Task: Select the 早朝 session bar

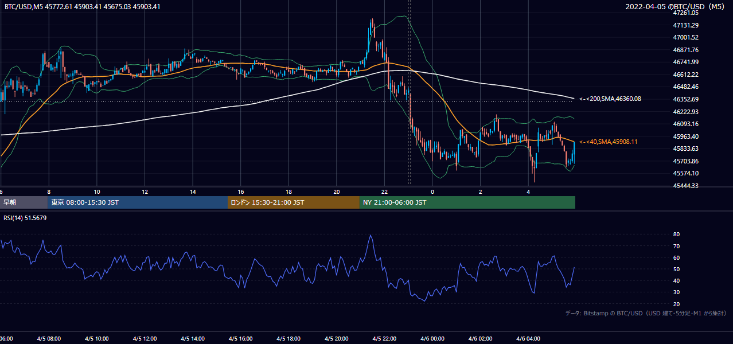Action: 24,202
